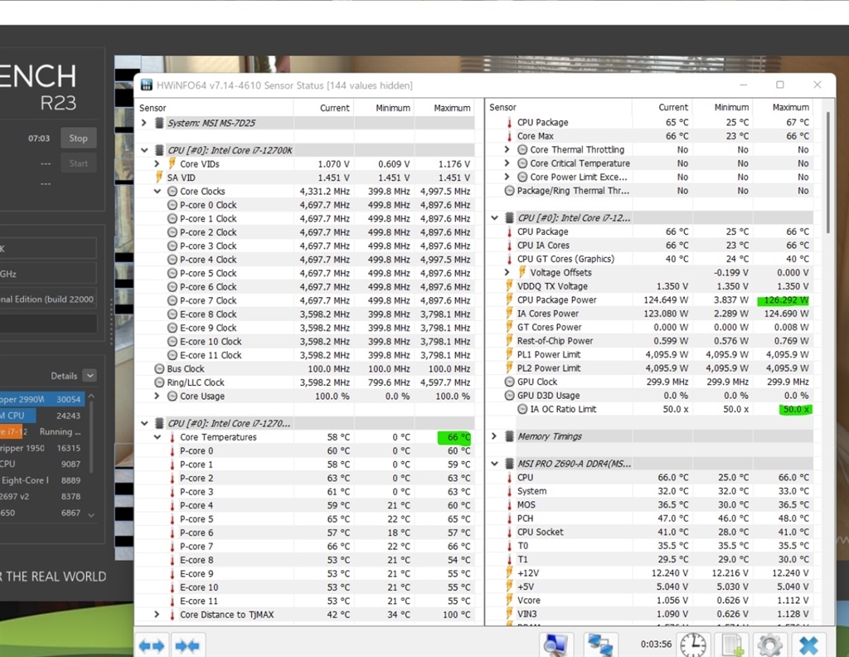
Task: Click the P-core 0 Clock sensor icon
Action: [172, 205]
